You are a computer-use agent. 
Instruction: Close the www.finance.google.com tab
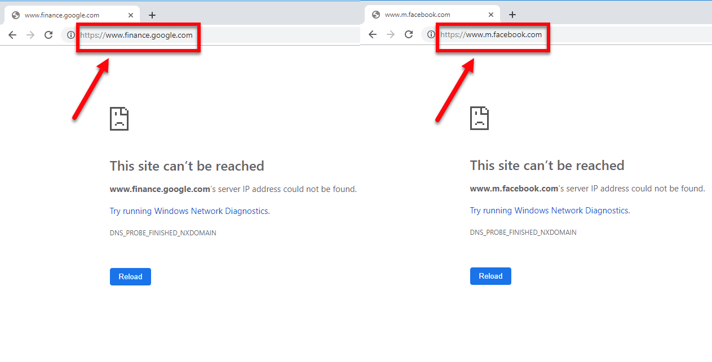[x=131, y=15]
